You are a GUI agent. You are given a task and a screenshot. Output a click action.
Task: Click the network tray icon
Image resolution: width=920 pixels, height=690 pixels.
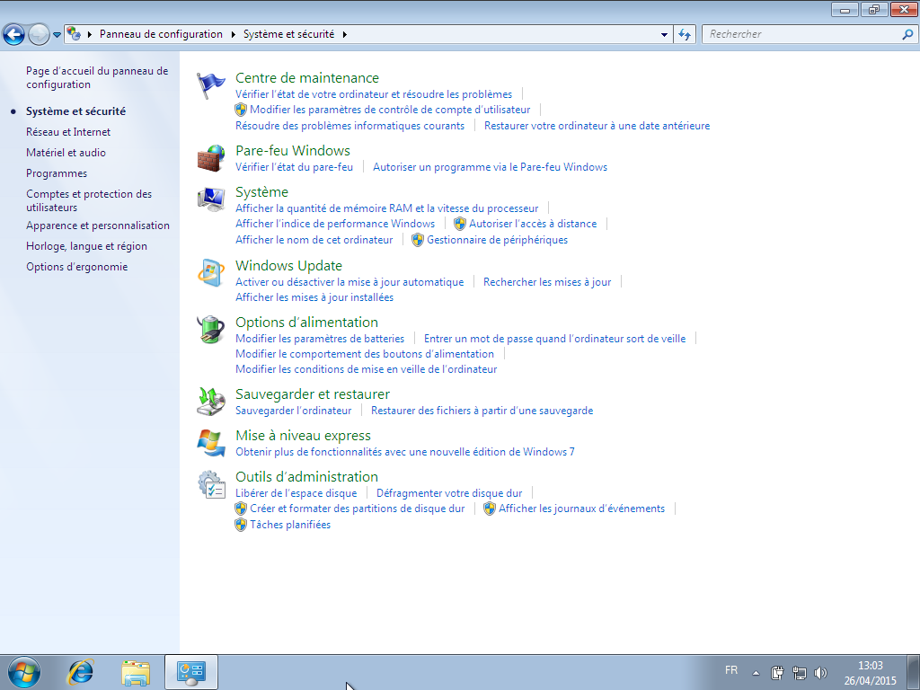799,672
